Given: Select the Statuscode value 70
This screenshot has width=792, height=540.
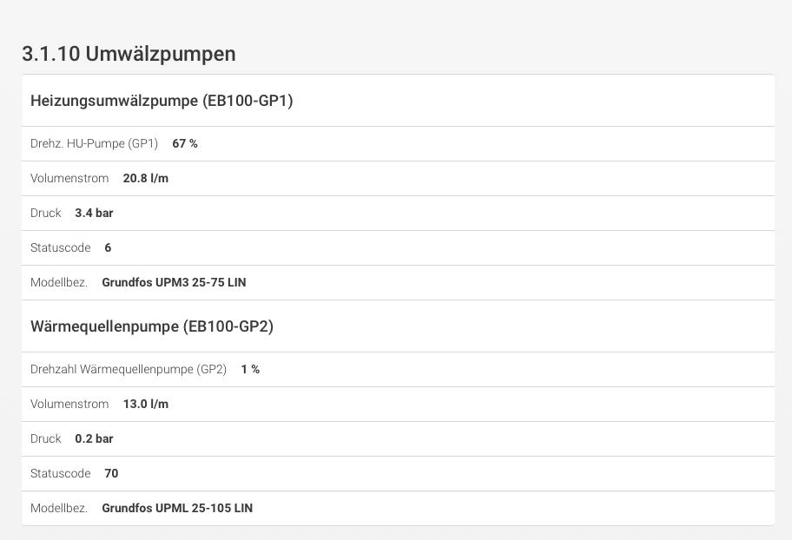Looking at the screenshot, I should (111, 473).
